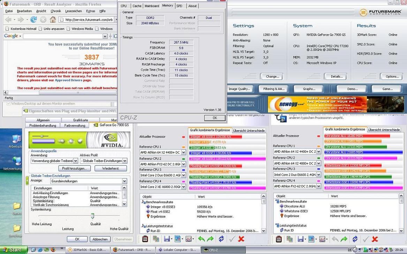Switch to Mainboard tab in CPU-Z
Screen dimensions: 407x254
pyautogui.click(x=152, y=6)
